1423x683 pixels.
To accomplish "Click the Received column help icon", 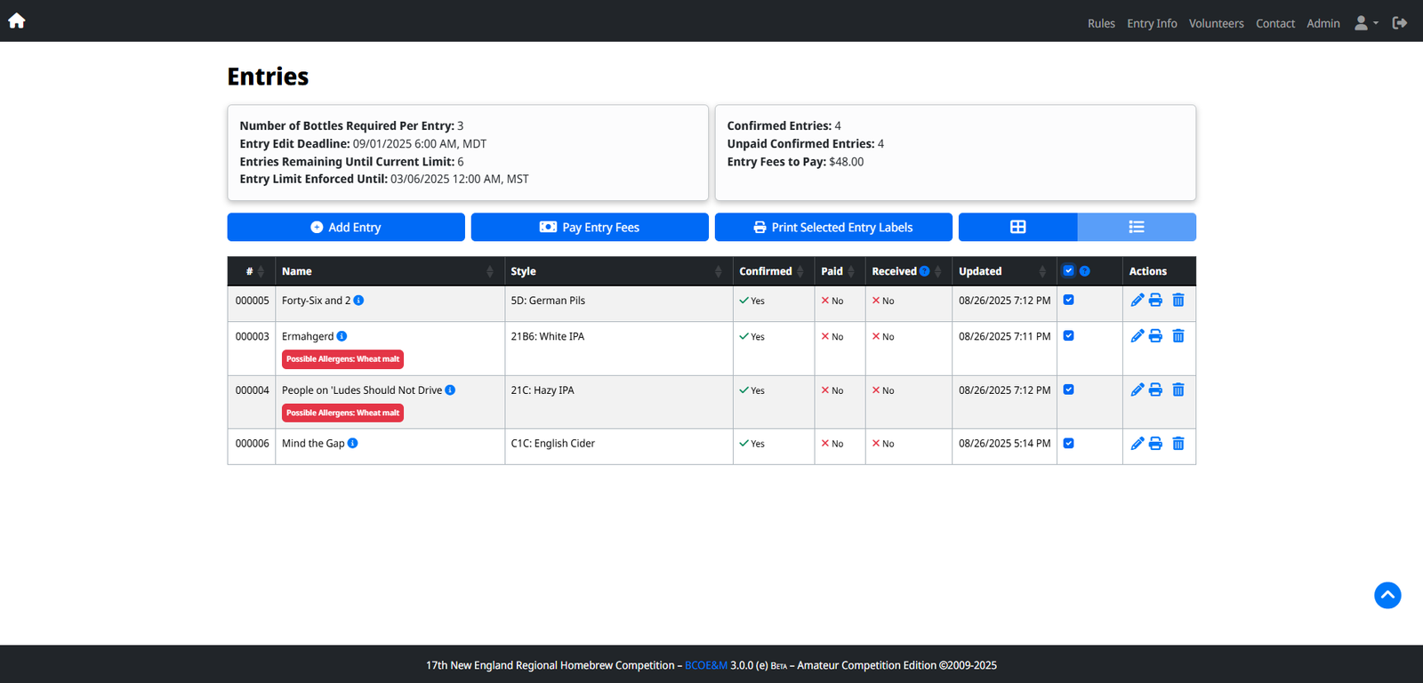I will [925, 271].
